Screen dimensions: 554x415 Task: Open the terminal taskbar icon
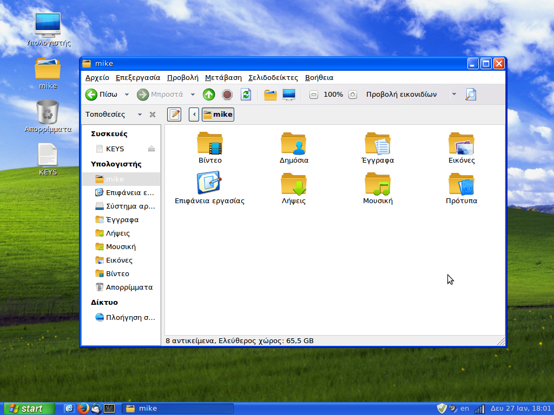[109, 409]
